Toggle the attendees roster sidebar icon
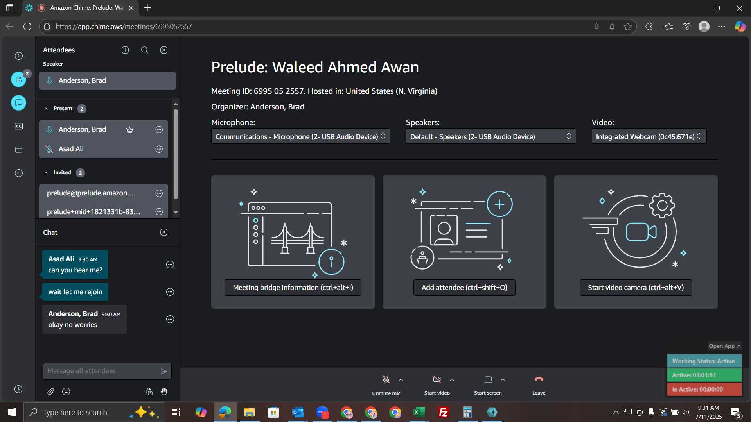 coord(19,79)
